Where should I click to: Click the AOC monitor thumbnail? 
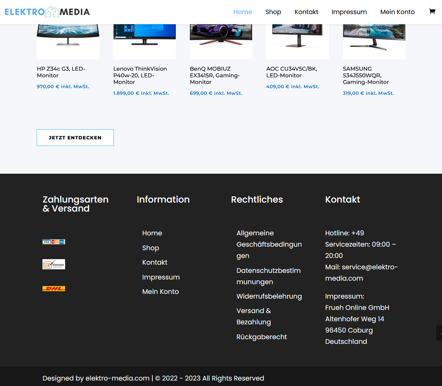click(298, 41)
